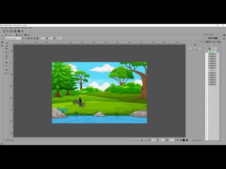Select frame 14 cell in Layer 1
Viewport: 226px width, 169px height.
tap(212, 84)
